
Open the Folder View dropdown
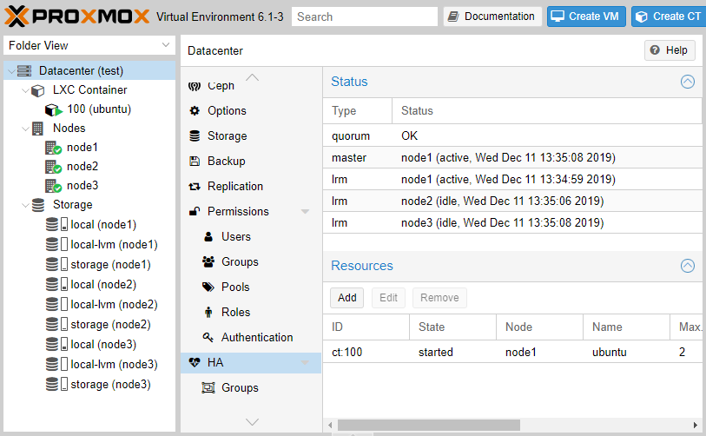(x=166, y=45)
